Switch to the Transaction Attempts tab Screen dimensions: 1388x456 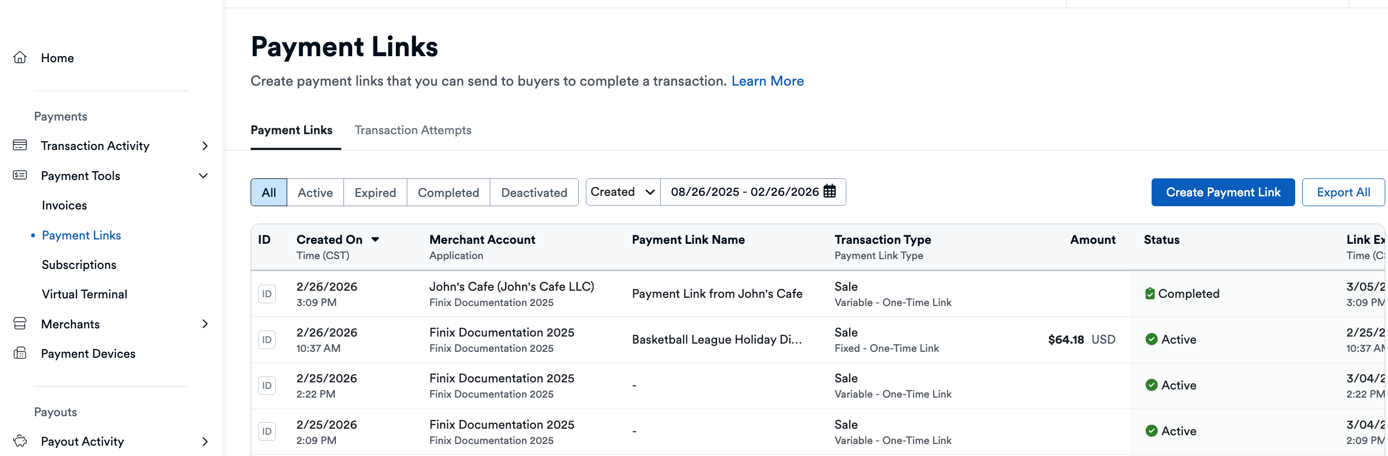413,130
